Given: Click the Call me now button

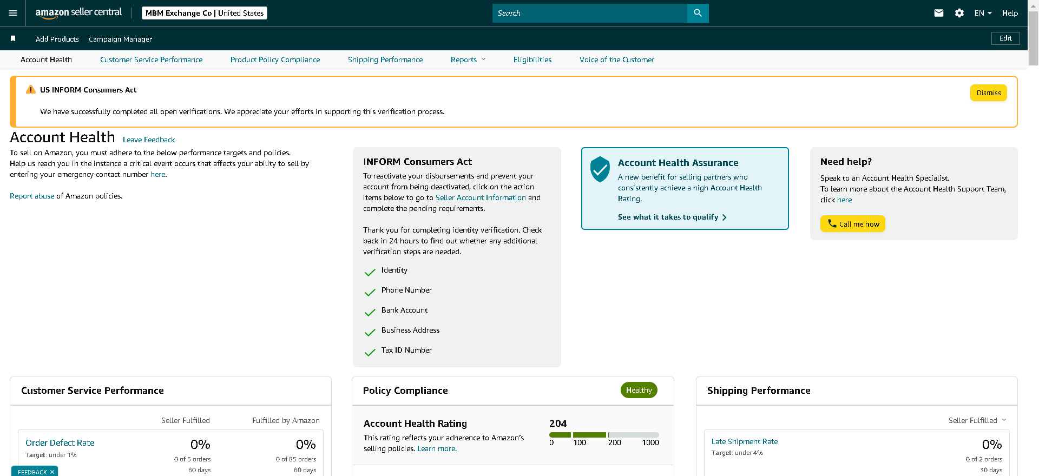Looking at the screenshot, I should coord(853,223).
